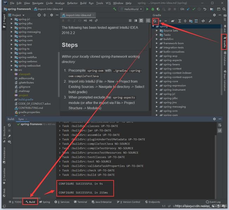Debug HelloWorld with the bug icon

coord(153,9)
